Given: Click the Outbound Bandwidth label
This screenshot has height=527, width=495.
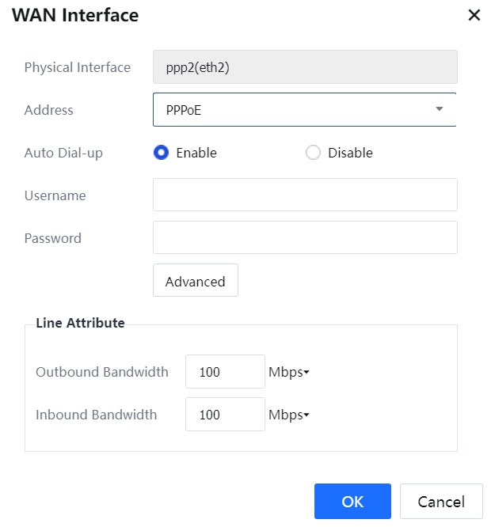Looking at the screenshot, I should (x=102, y=372).
